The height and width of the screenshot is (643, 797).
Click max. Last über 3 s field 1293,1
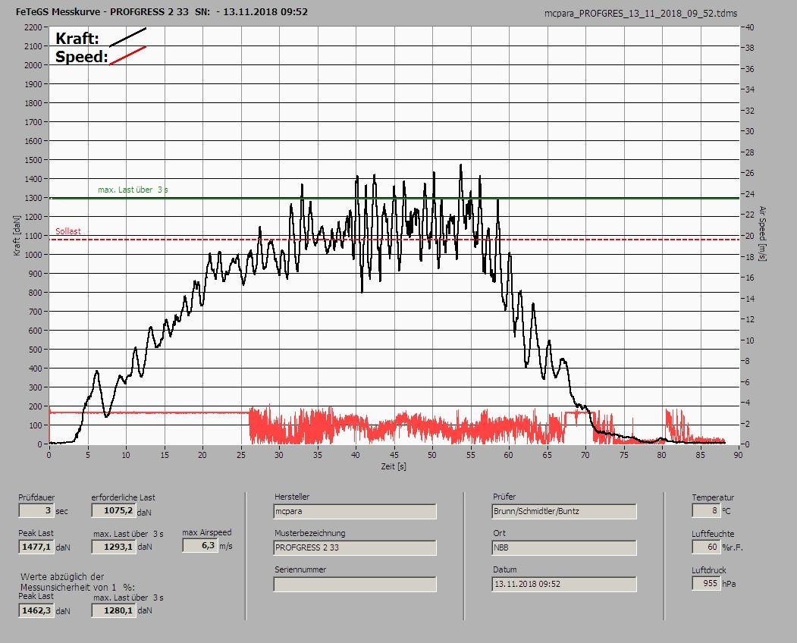coord(114,547)
